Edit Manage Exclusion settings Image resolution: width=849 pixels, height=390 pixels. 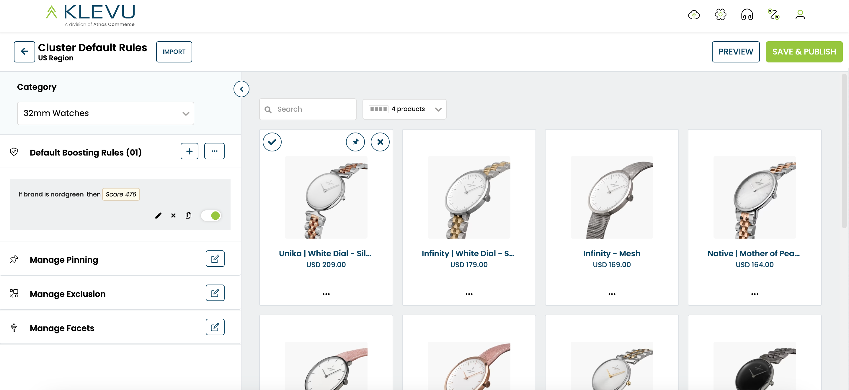click(215, 293)
